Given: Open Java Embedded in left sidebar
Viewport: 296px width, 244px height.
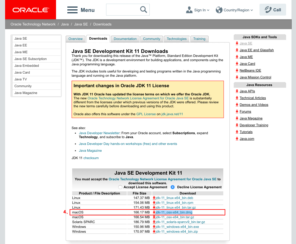Looking at the screenshot, I should [x=37, y=66].
